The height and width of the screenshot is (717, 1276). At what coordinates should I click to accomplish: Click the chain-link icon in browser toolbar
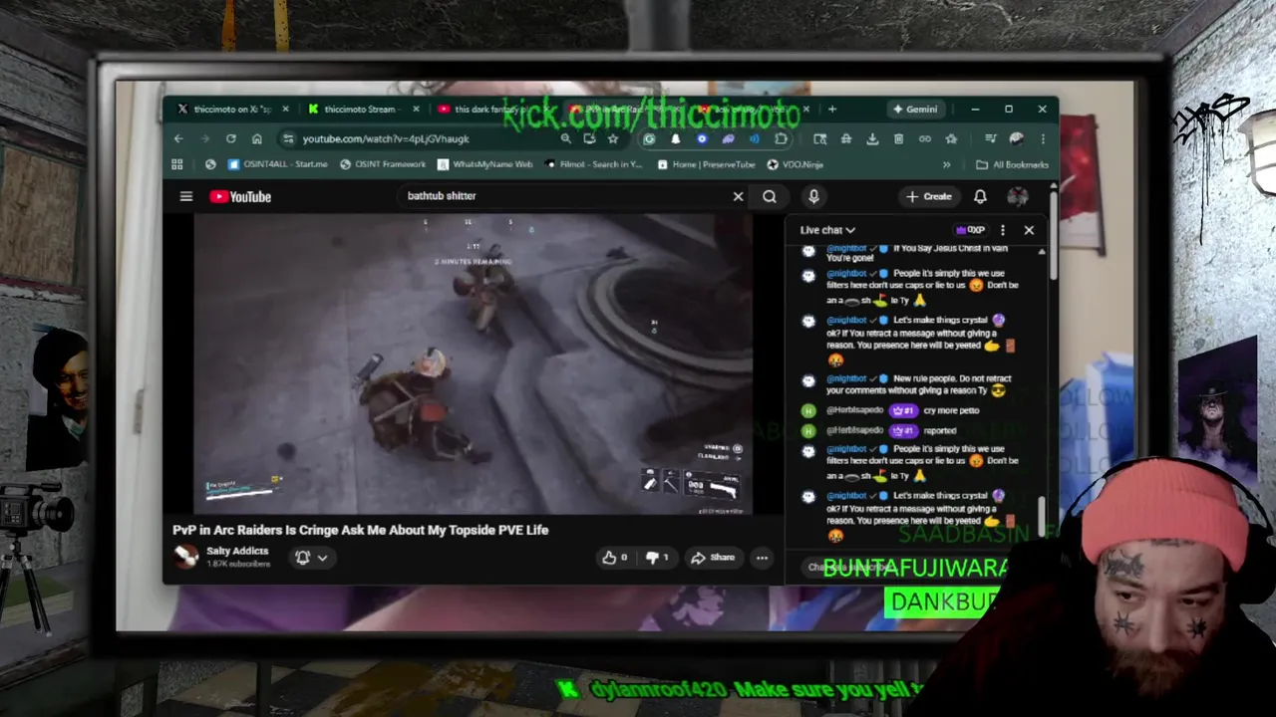[x=924, y=139]
